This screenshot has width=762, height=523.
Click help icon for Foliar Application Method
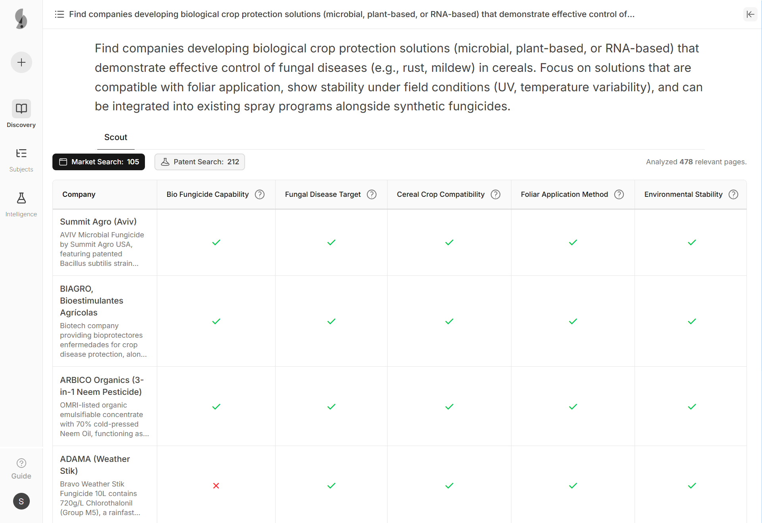(619, 194)
